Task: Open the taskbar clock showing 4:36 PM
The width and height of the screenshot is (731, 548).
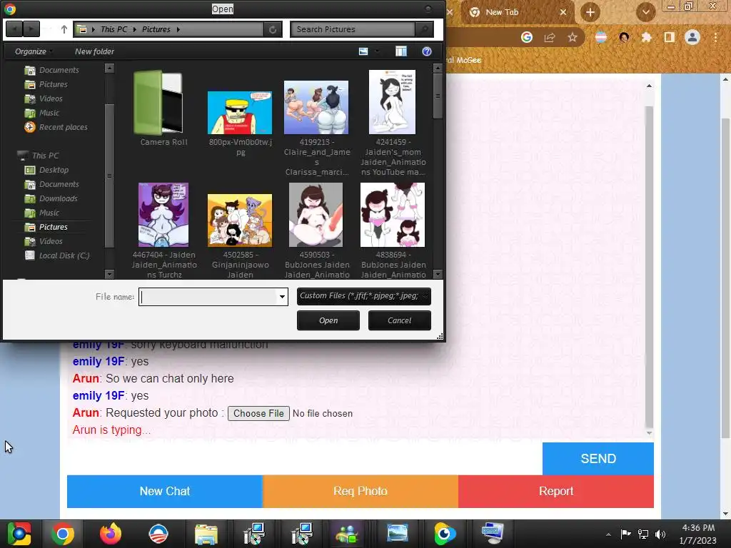Action: coord(698,534)
